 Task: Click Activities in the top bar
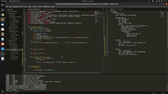point(4,1)
